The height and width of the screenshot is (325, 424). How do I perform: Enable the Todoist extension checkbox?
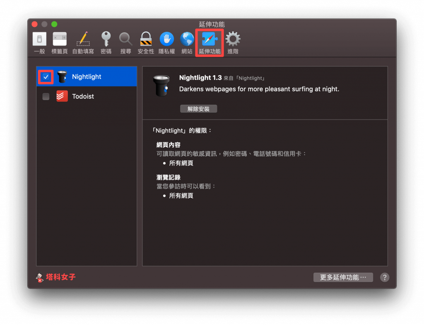coord(46,96)
